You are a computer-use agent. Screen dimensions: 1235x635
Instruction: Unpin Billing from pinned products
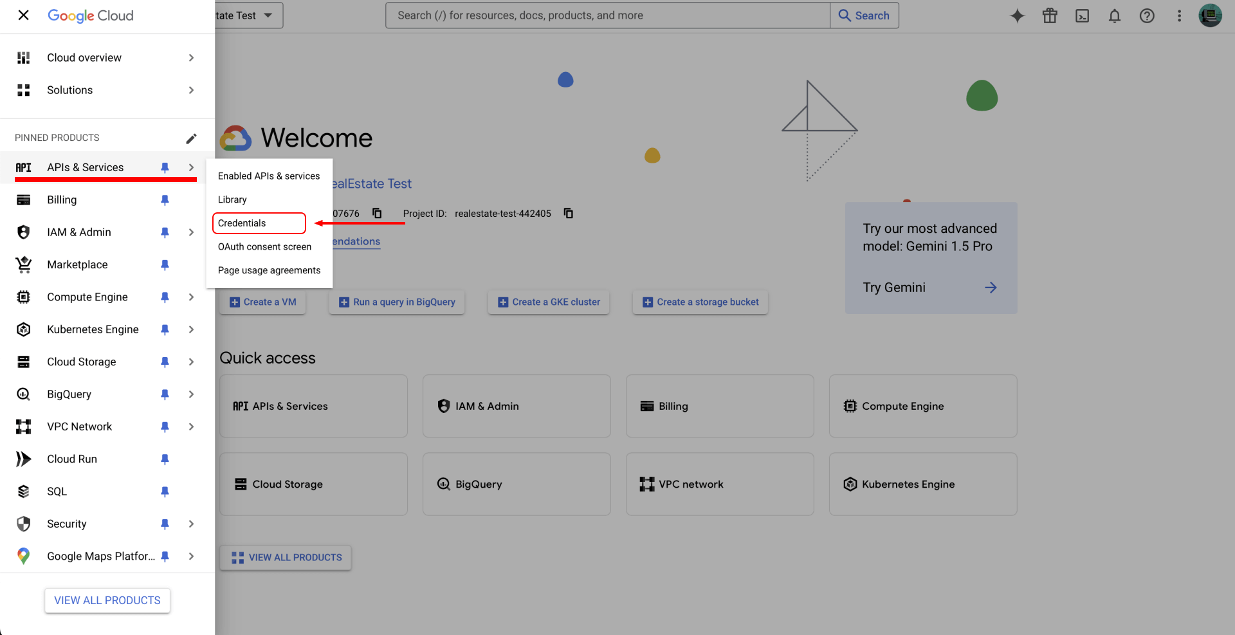point(165,200)
